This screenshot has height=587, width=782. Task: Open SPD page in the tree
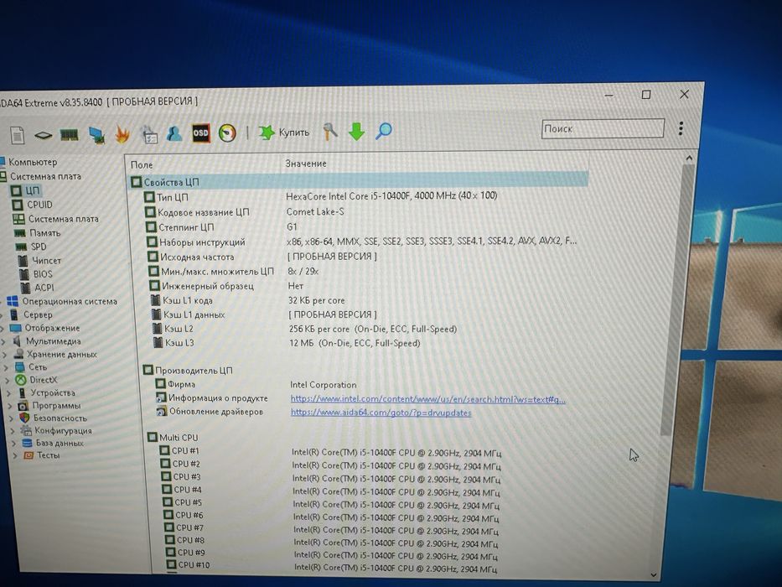(x=39, y=247)
